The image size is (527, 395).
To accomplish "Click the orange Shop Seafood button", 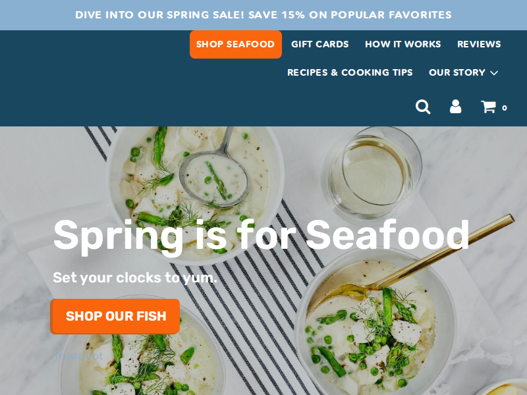I will (x=236, y=44).
